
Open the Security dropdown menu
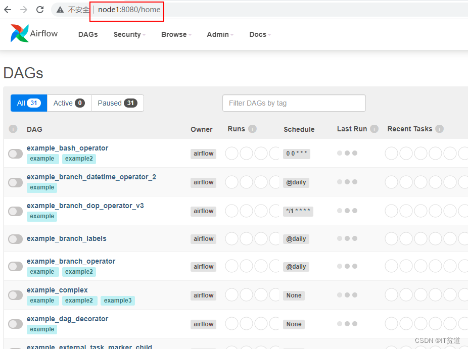(x=129, y=35)
